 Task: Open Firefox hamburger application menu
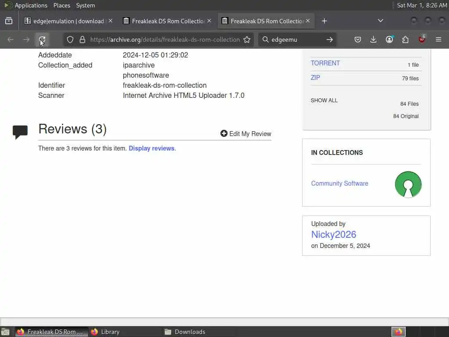(438, 39)
